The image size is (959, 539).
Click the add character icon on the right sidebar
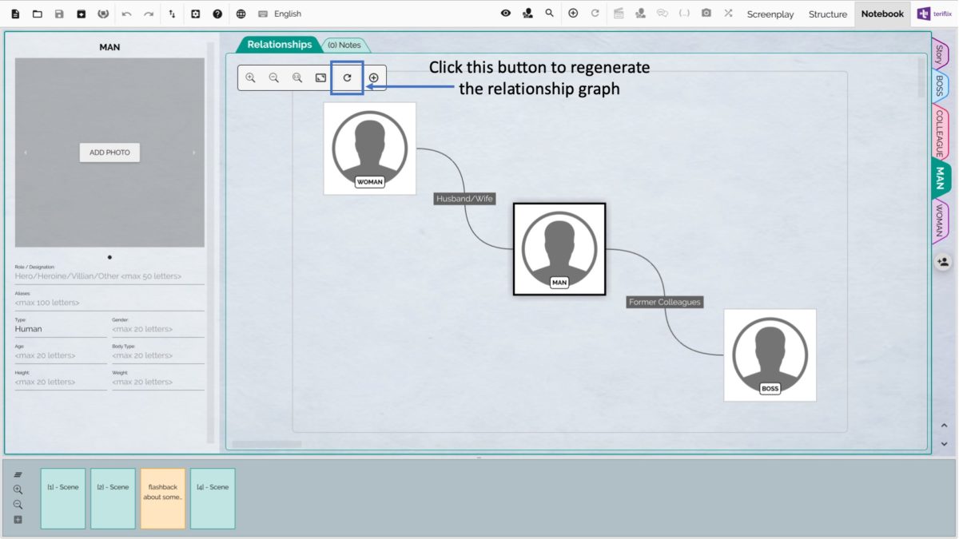tap(942, 261)
